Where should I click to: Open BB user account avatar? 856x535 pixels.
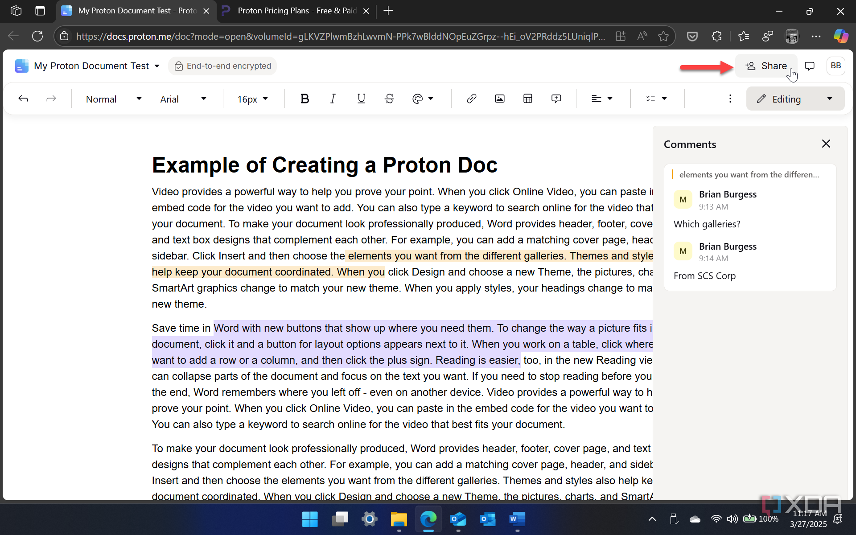click(x=835, y=66)
